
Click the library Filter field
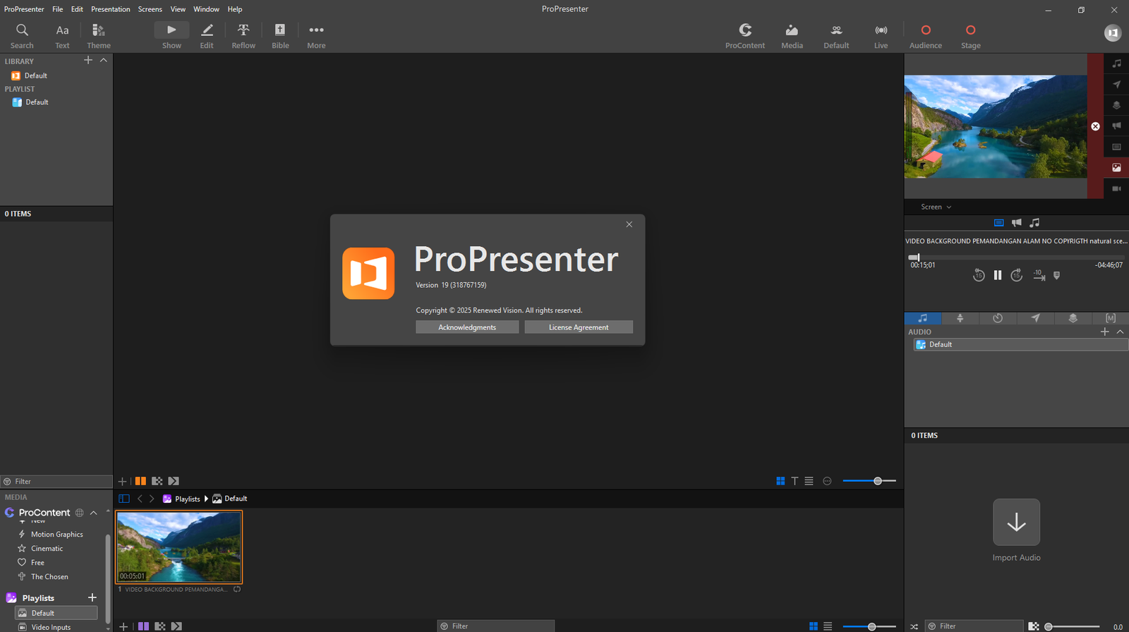point(56,482)
